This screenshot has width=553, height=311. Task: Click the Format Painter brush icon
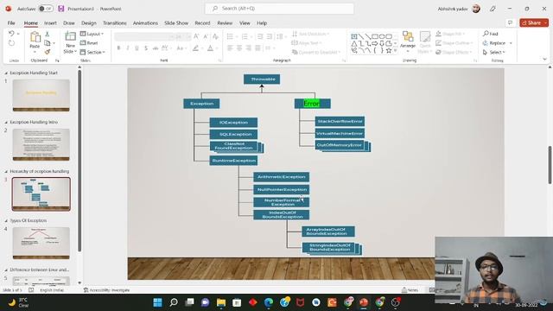coord(48,52)
